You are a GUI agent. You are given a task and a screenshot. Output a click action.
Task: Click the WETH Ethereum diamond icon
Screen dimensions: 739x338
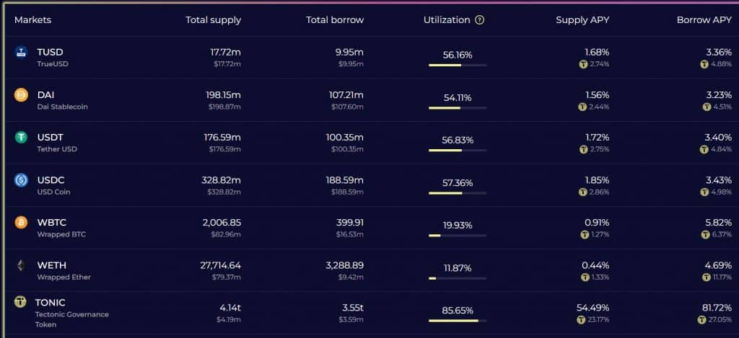[21, 265]
